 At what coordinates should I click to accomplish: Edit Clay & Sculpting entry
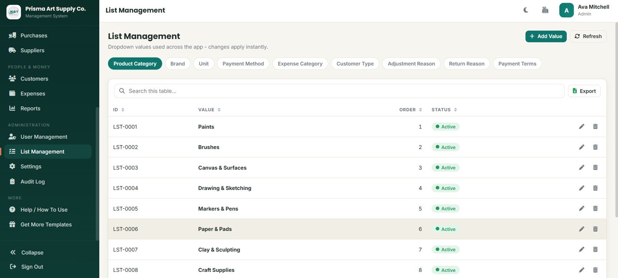click(x=581, y=249)
